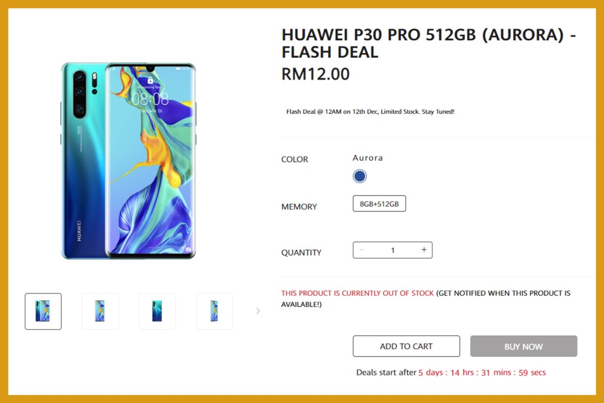This screenshot has width=604, height=403.
Task: Select the second product thumbnail
Action: click(100, 312)
